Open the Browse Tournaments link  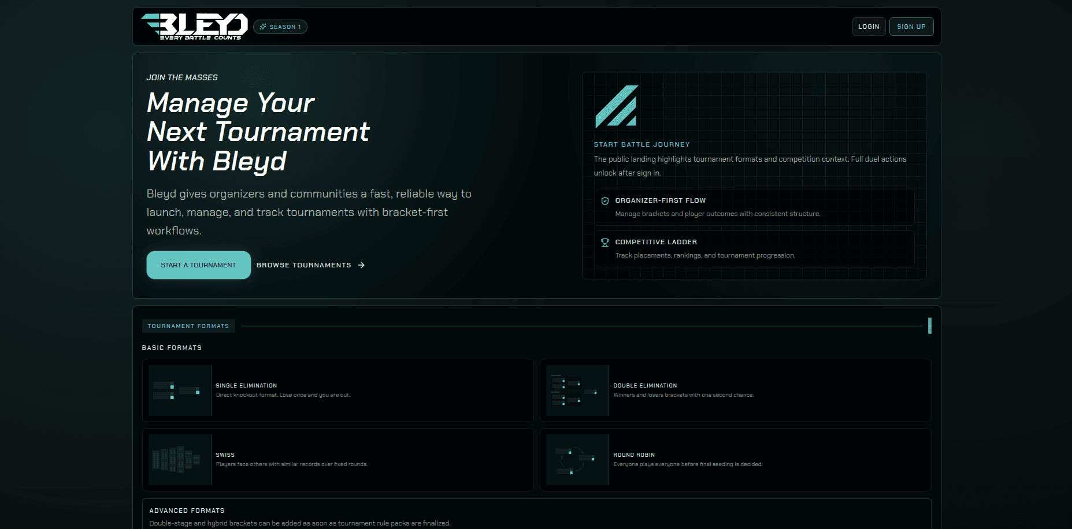click(x=310, y=265)
